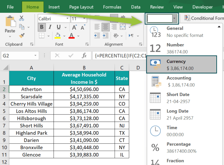Increase the indent
Screen dimensions: 224x165
[106, 36]
